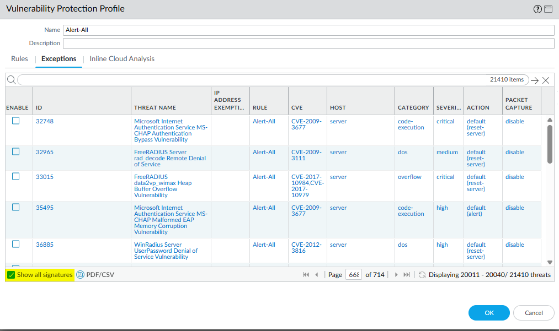Click the search magnifier icon

[x=11, y=80]
